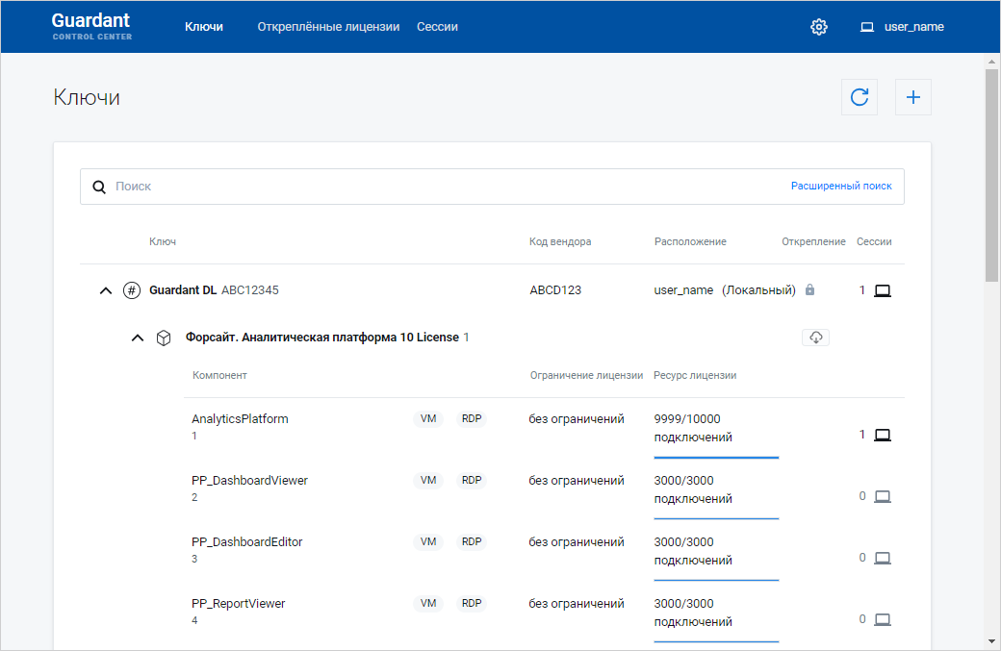Collapse the Guardant DL key row
The height and width of the screenshot is (651, 1001).
tap(106, 290)
